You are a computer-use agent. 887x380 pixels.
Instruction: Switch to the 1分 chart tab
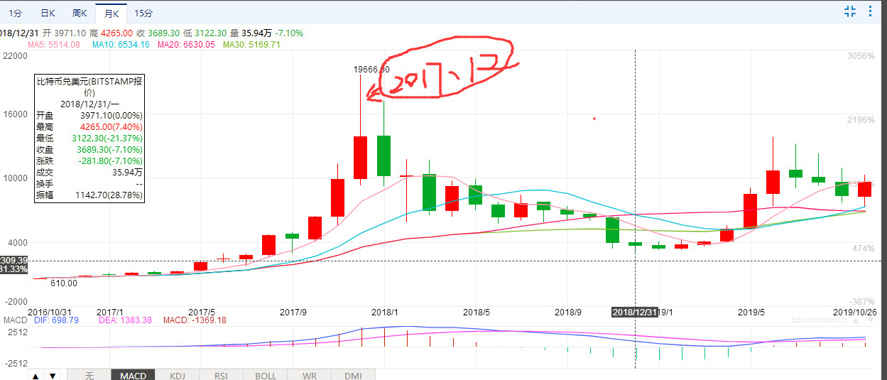[x=15, y=13]
